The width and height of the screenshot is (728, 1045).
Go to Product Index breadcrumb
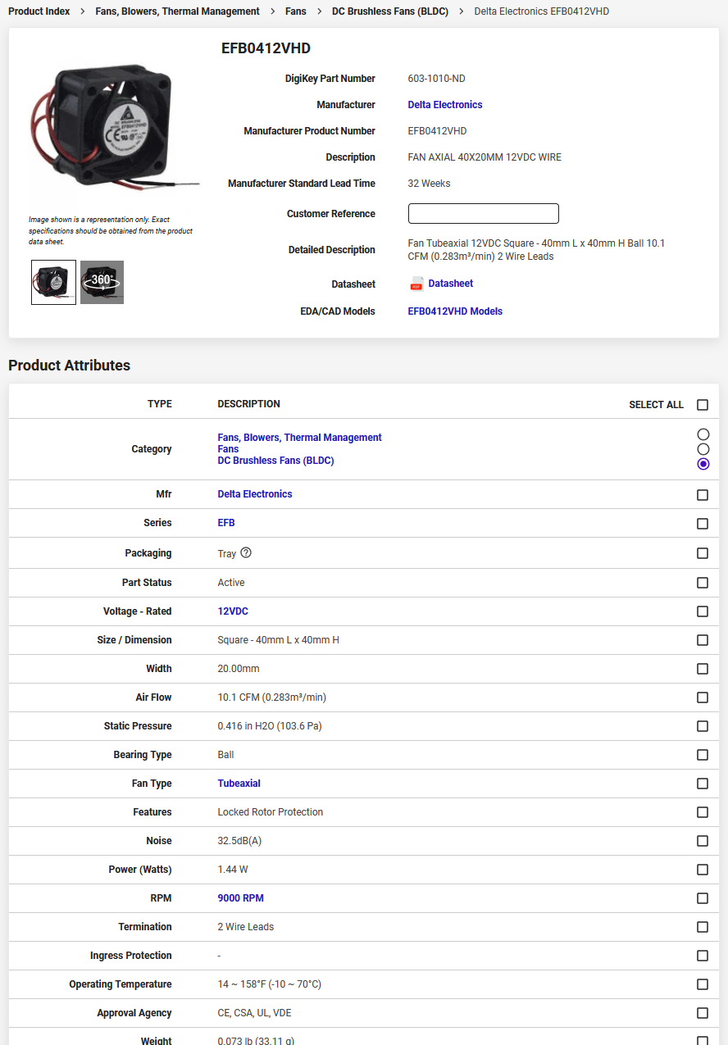pyautogui.click(x=39, y=11)
